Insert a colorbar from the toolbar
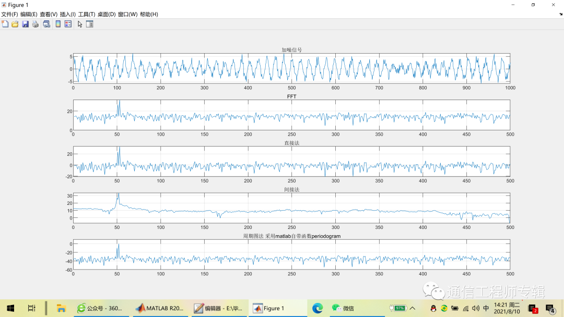 (x=58, y=24)
